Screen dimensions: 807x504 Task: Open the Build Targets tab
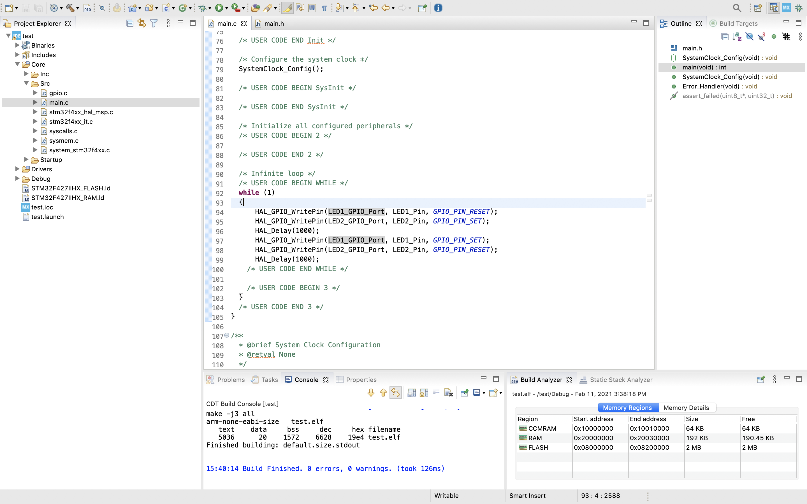point(734,24)
